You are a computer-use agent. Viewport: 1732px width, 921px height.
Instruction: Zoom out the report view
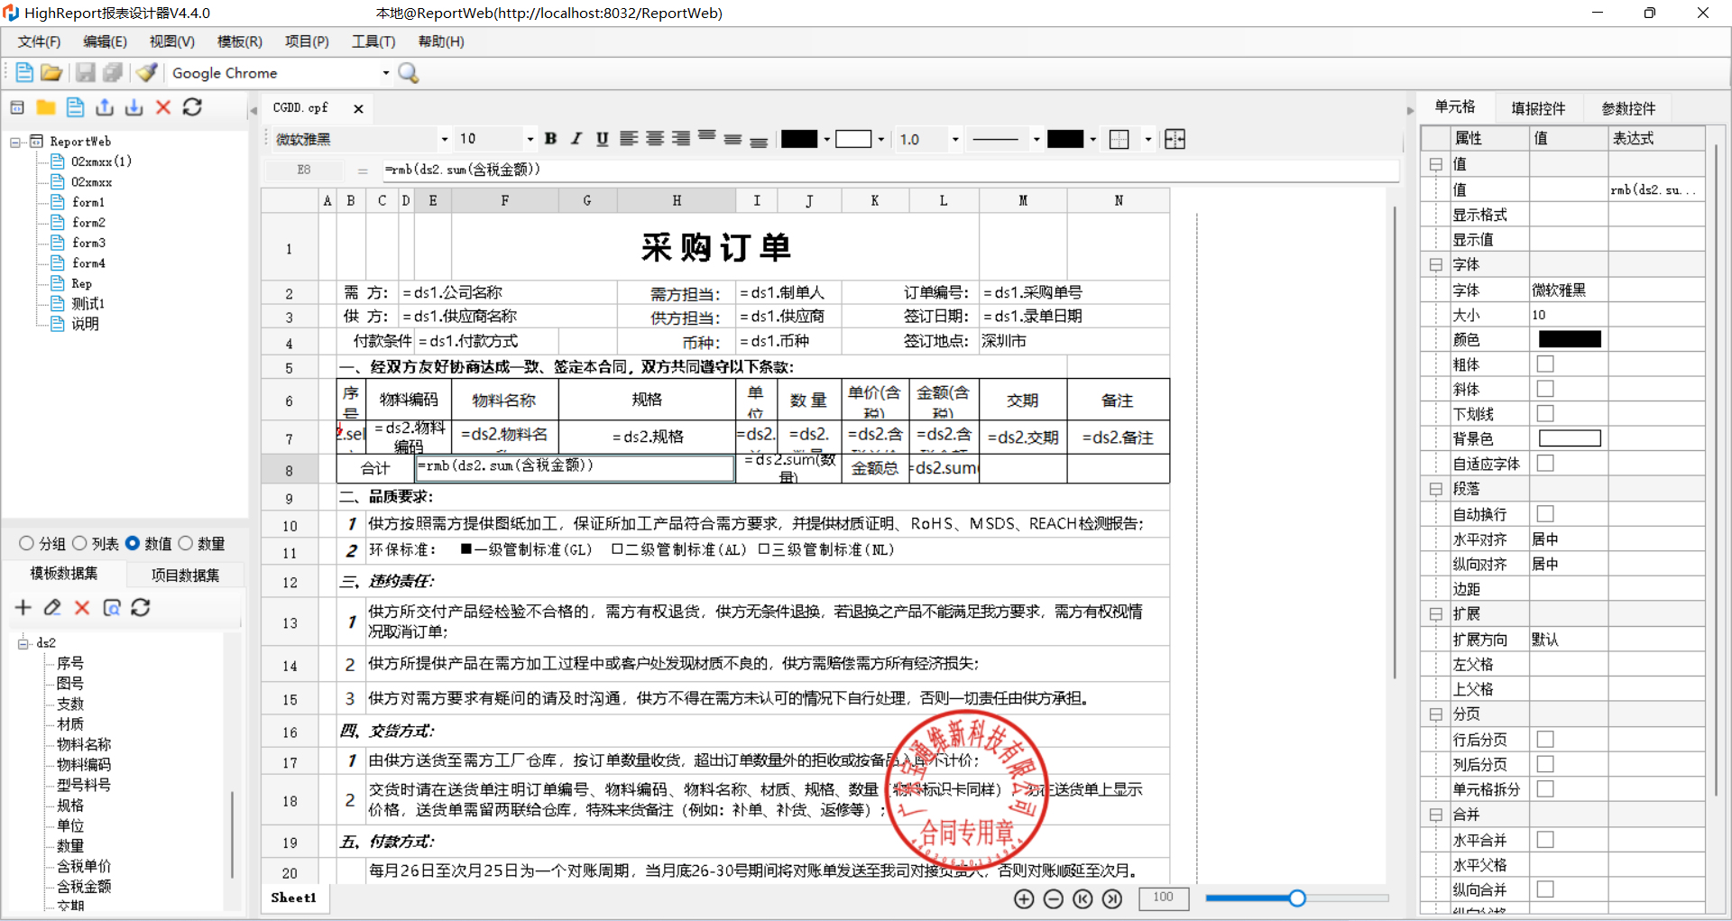point(1053,898)
